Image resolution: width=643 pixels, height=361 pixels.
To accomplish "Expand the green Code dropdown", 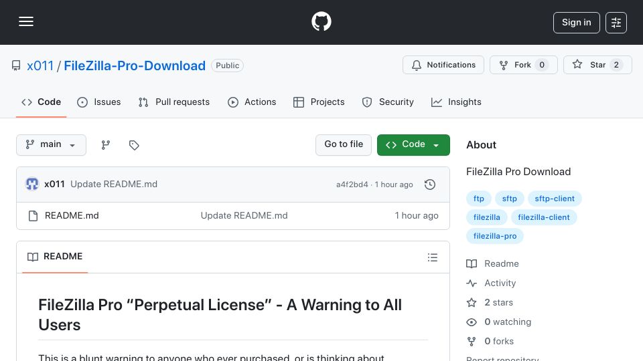I will coord(413,145).
